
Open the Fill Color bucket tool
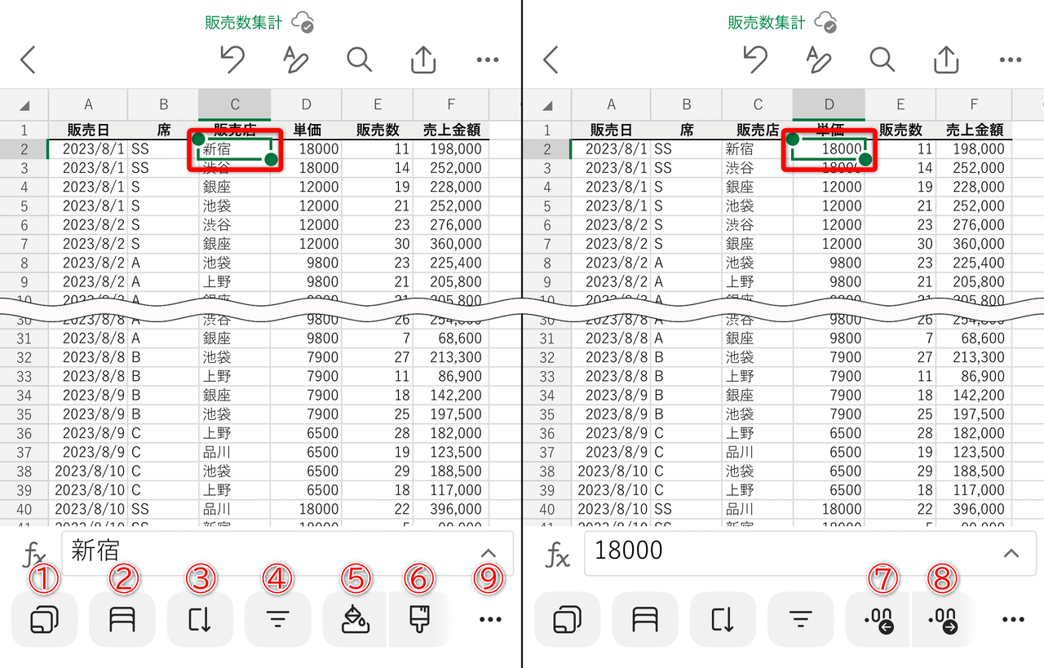tap(356, 618)
